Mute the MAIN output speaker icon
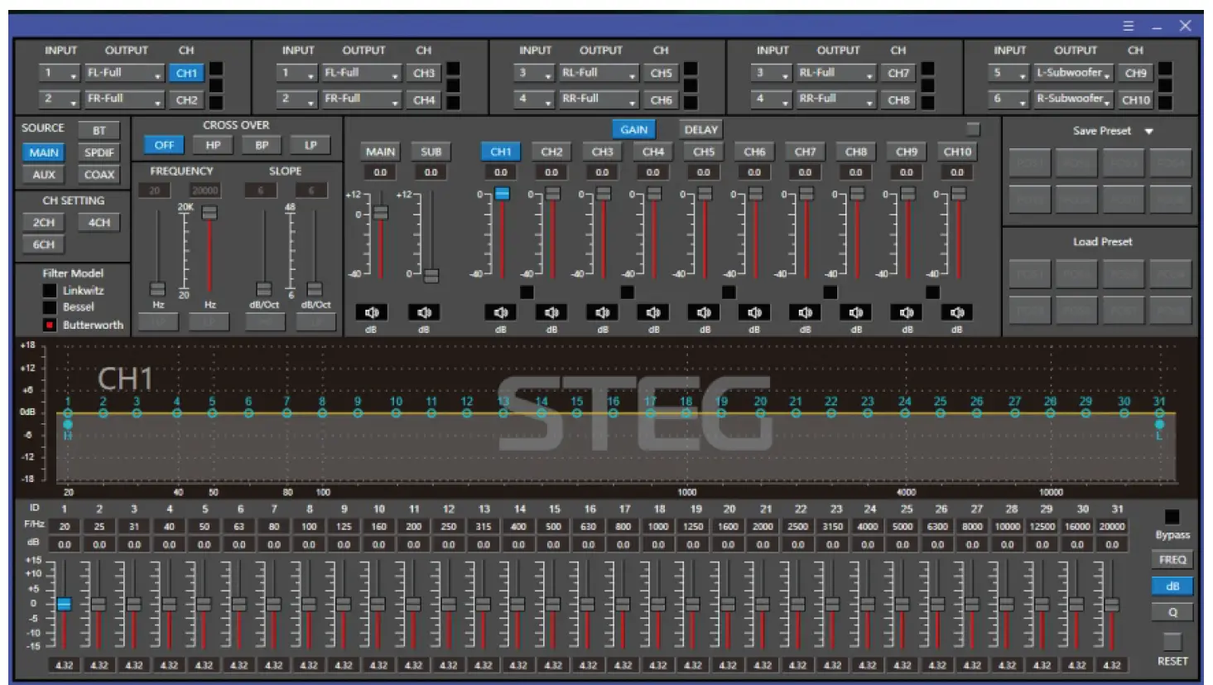1213x685 pixels. pyautogui.click(x=373, y=312)
